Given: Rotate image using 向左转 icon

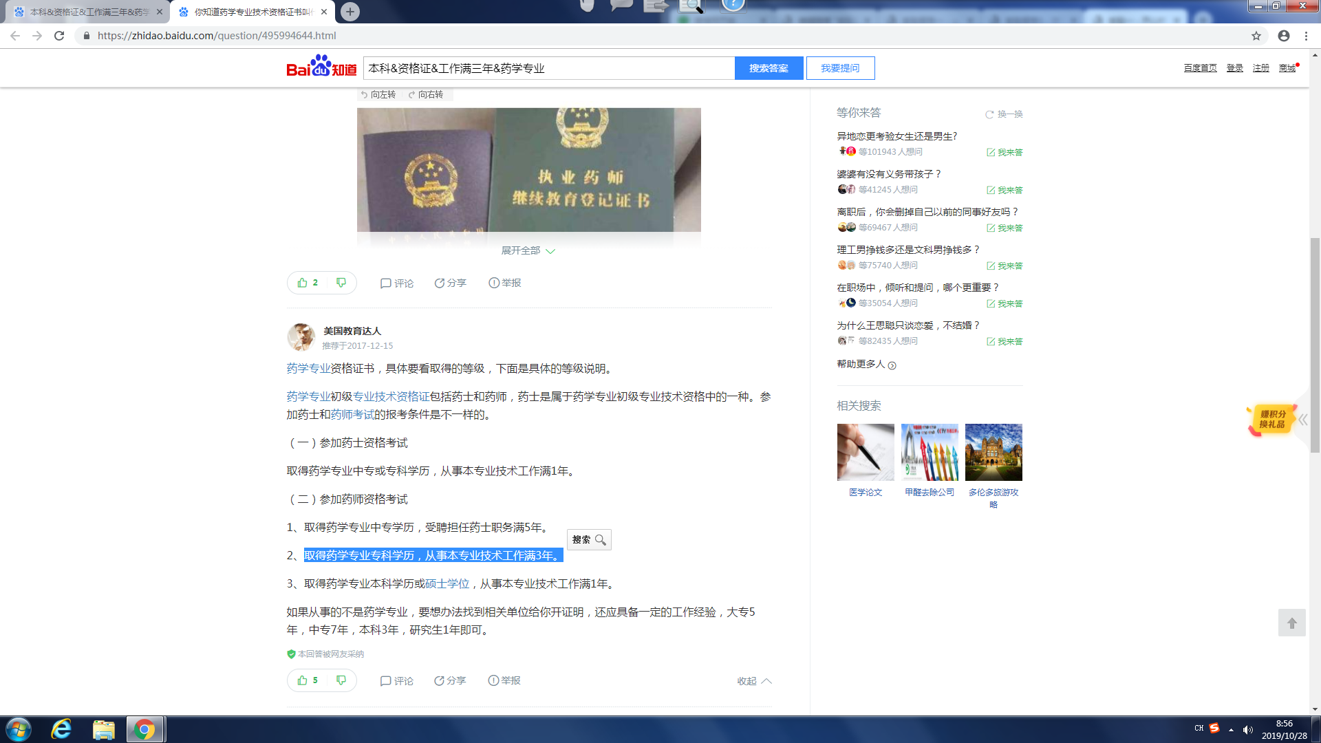Looking at the screenshot, I should [x=365, y=95].
